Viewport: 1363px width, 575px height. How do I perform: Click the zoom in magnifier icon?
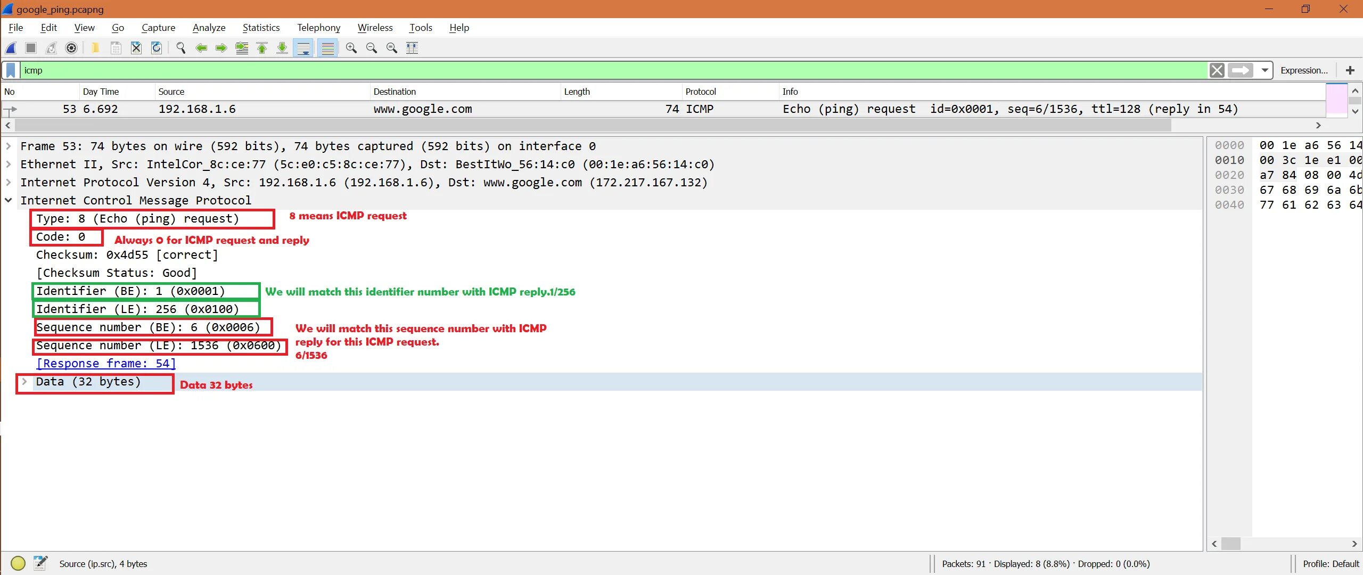351,48
